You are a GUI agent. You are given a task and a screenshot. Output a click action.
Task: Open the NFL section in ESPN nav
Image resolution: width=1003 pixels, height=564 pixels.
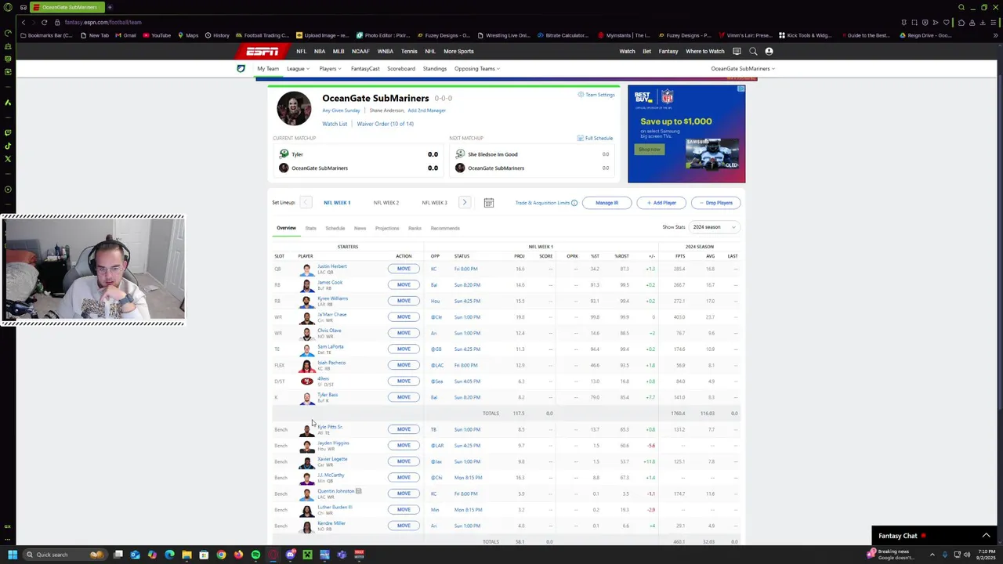(301, 52)
